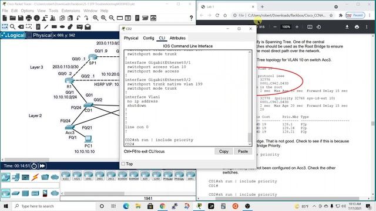
Task: Click the taskbar search box
Action: pyautogui.click(x=54, y=206)
